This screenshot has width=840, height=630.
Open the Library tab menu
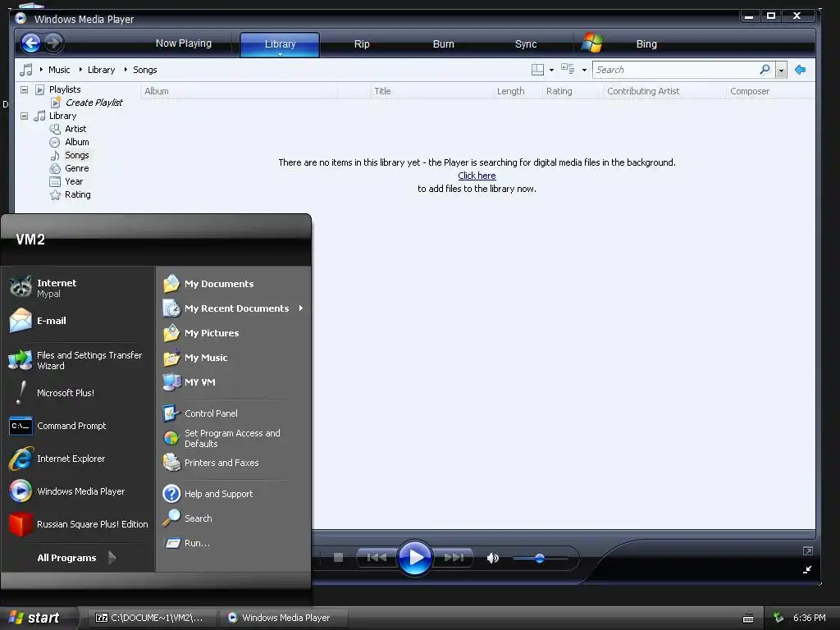[x=280, y=44]
